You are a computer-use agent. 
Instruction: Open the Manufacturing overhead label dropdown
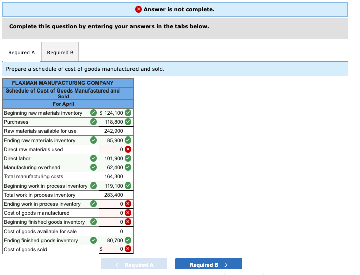click(51, 167)
